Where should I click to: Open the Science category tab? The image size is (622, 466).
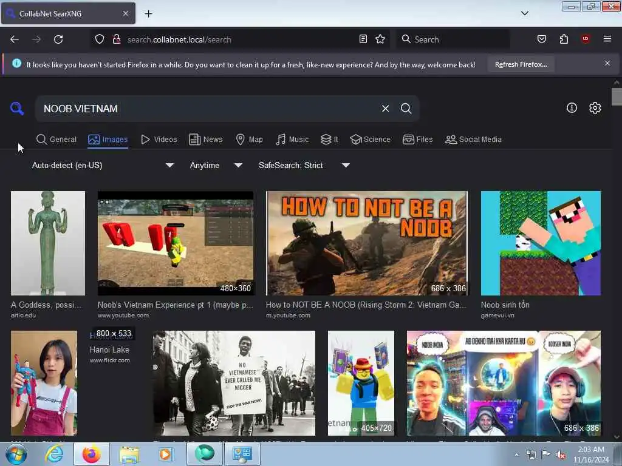370,140
